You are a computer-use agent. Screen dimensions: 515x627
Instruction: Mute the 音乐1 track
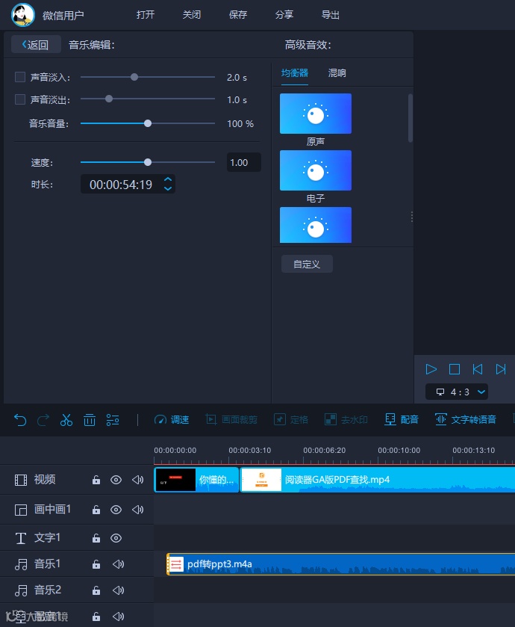[118, 564]
